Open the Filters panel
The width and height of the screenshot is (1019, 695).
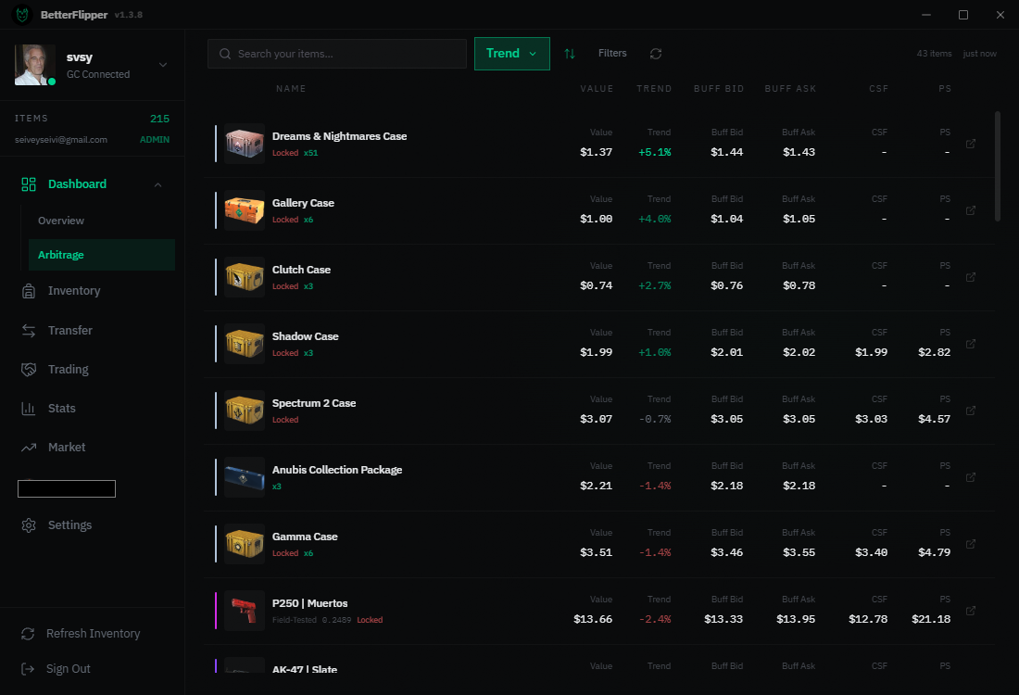[x=612, y=53]
